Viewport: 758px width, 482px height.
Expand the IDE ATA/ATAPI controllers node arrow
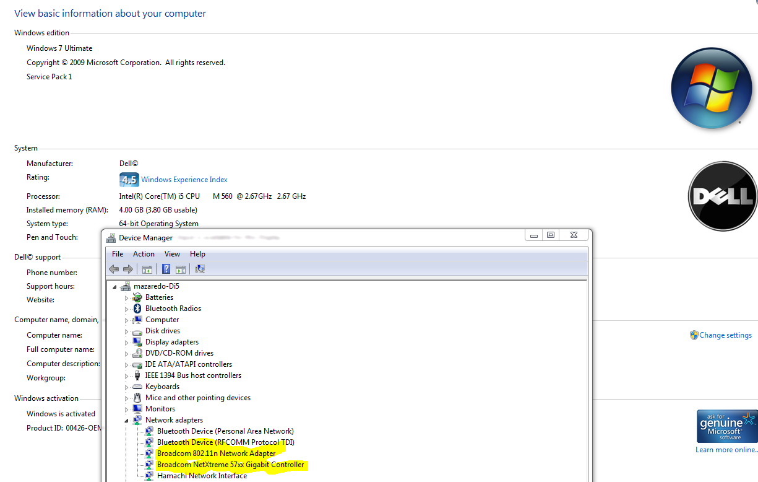tap(127, 365)
